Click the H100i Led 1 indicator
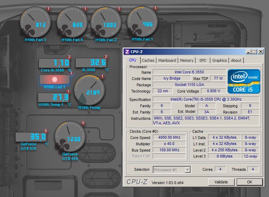The image size is (269, 197). [55, 80]
